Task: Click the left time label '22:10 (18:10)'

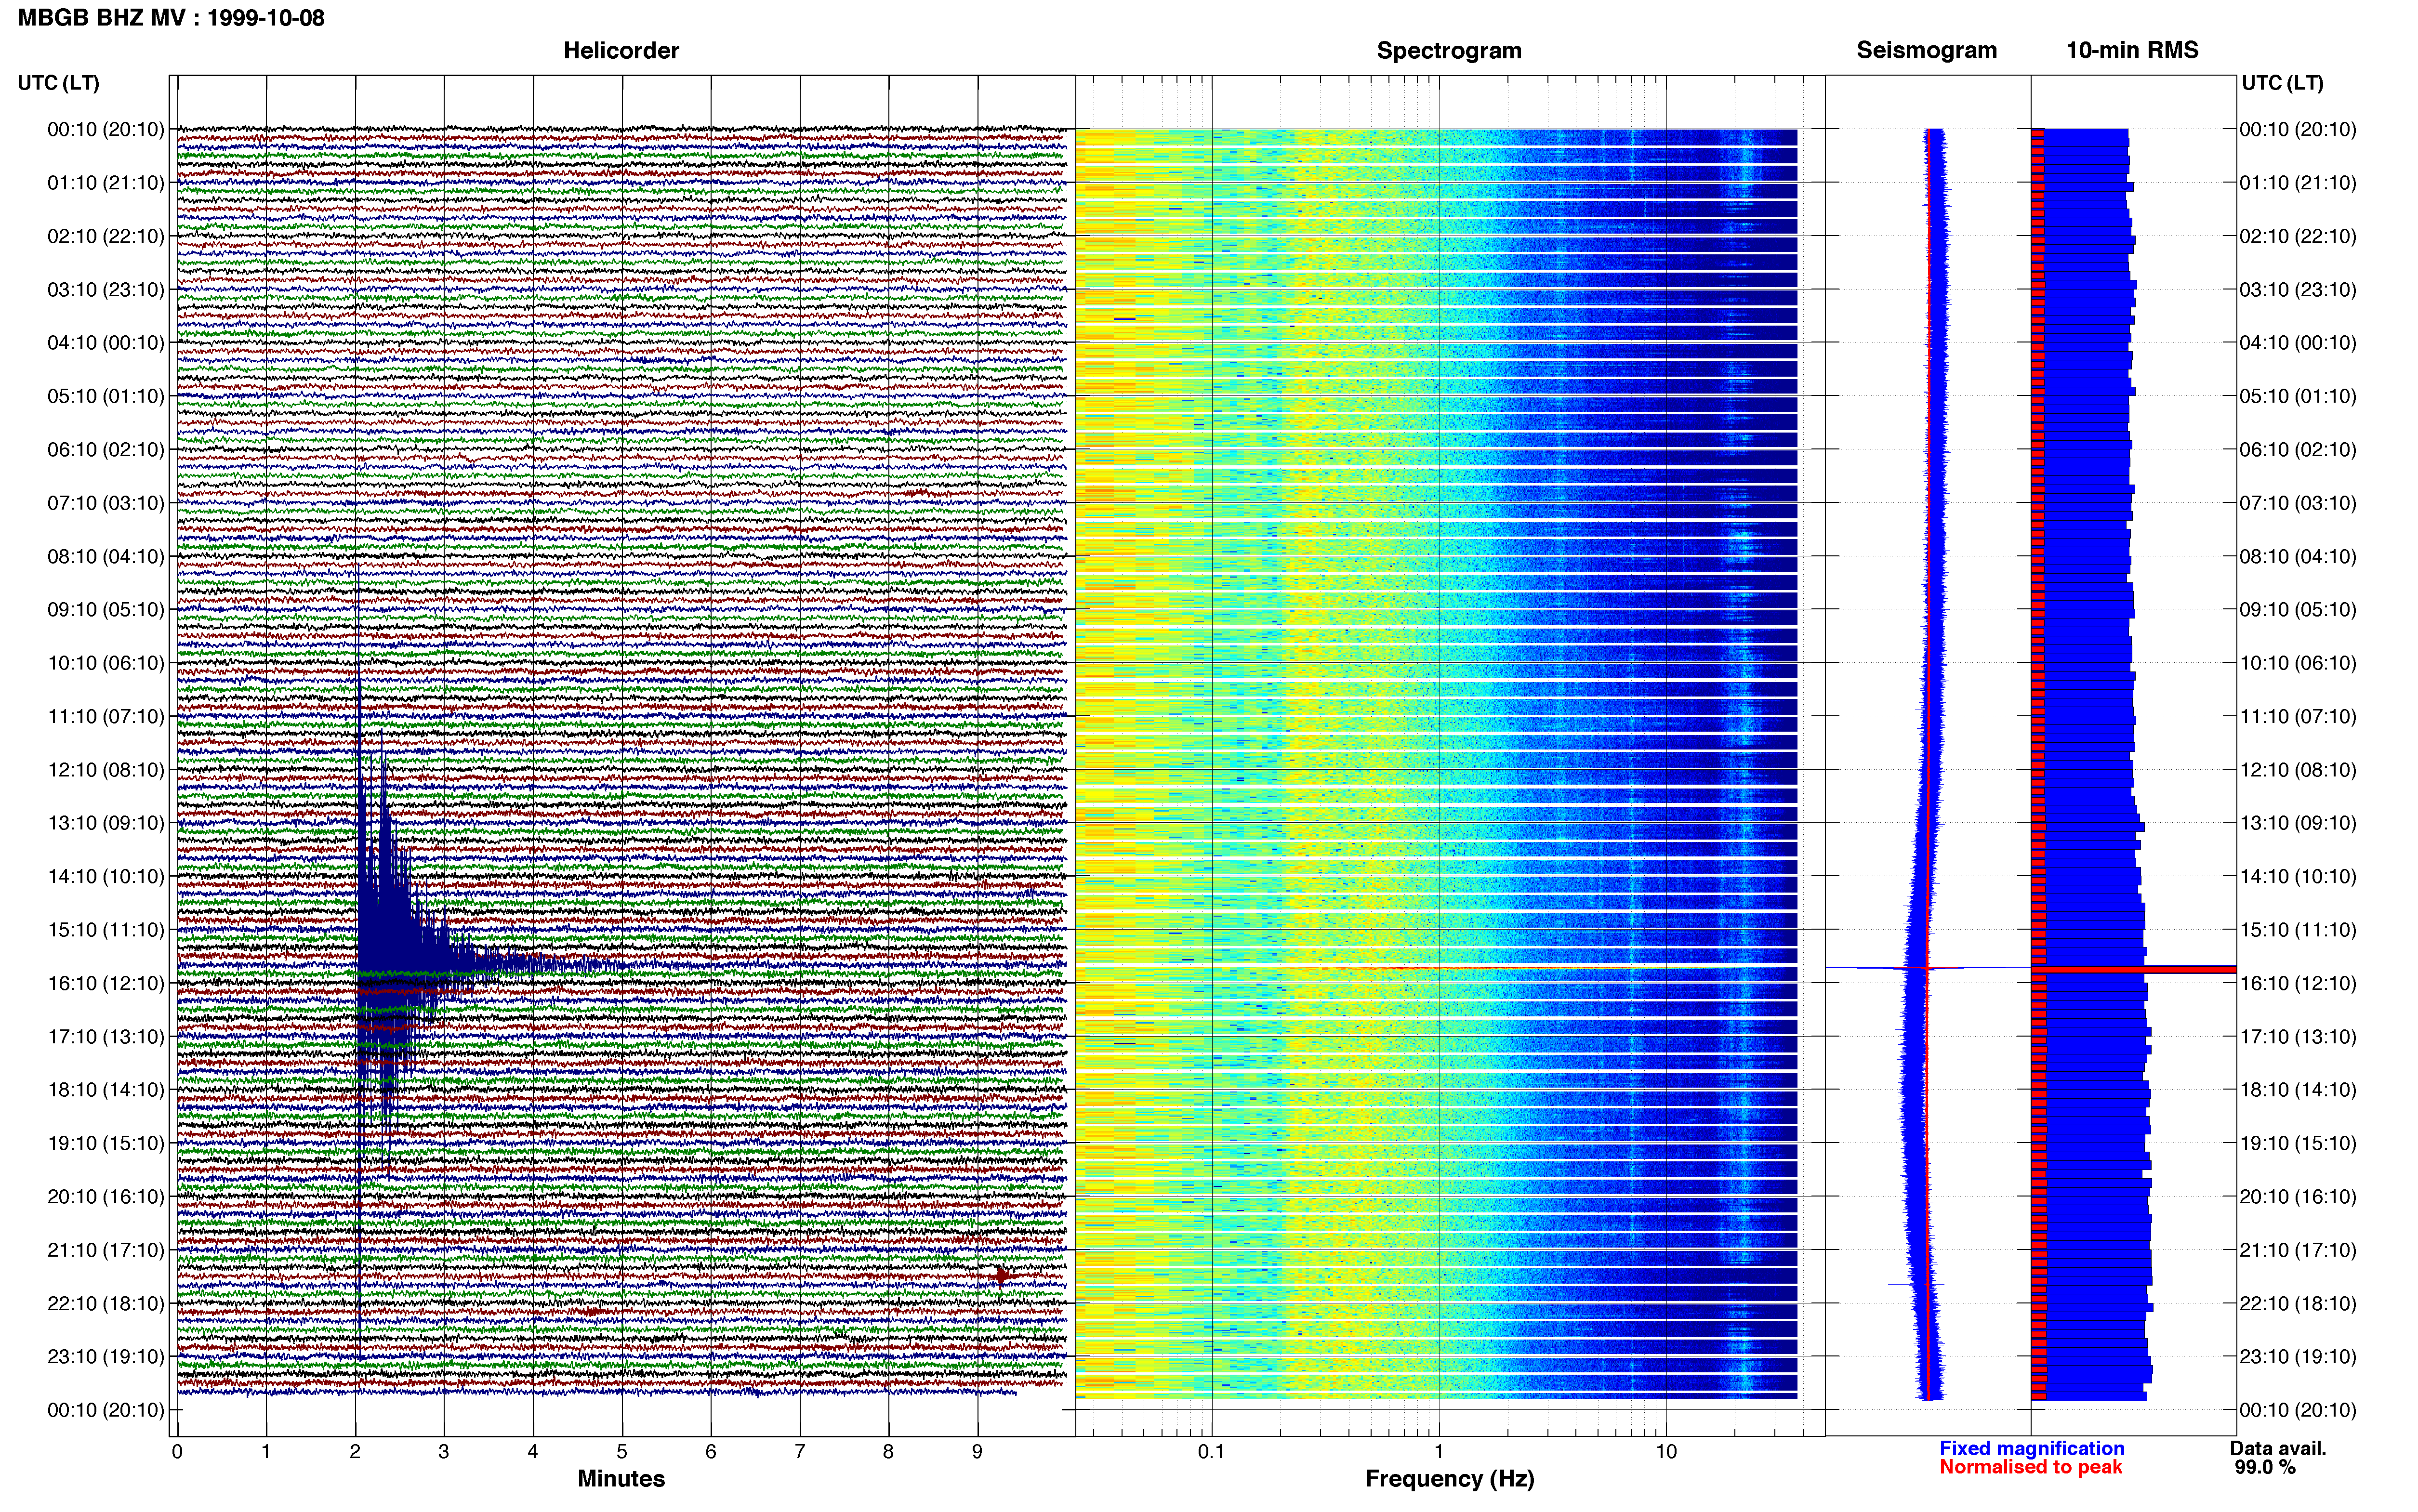Action: coord(106,1303)
